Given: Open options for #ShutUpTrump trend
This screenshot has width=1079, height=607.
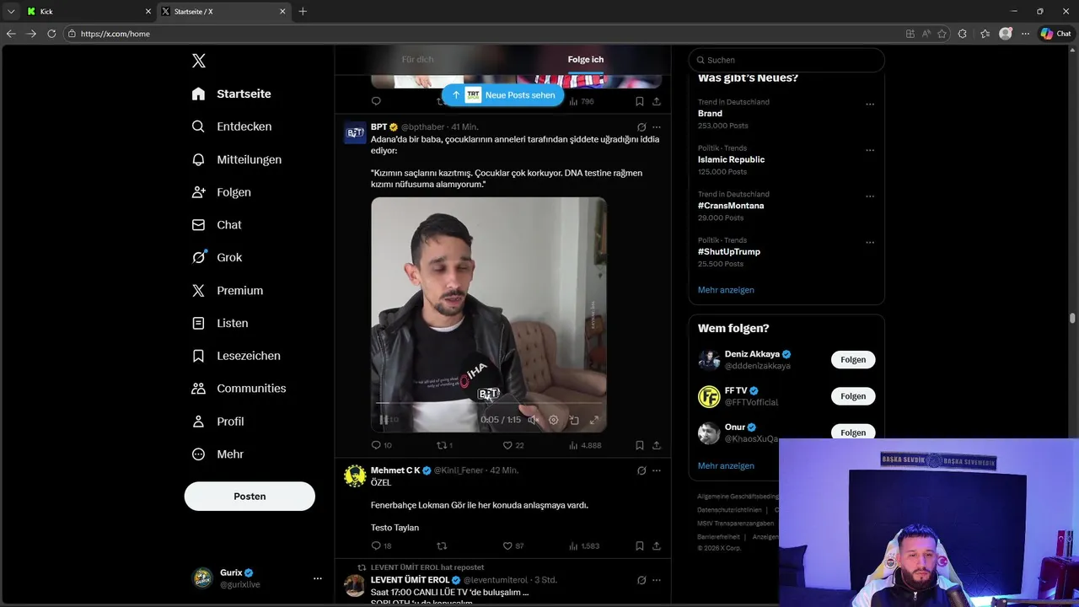Looking at the screenshot, I should click(870, 243).
